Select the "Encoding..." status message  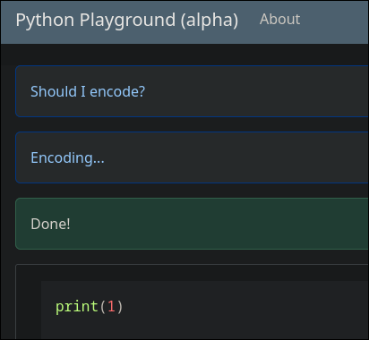coord(192,157)
